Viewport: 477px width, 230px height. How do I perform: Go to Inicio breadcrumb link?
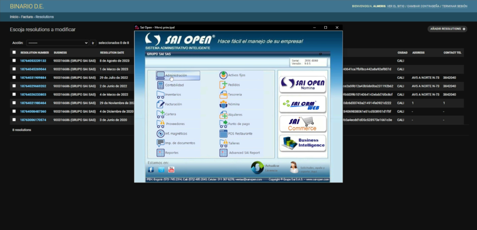coord(14,17)
